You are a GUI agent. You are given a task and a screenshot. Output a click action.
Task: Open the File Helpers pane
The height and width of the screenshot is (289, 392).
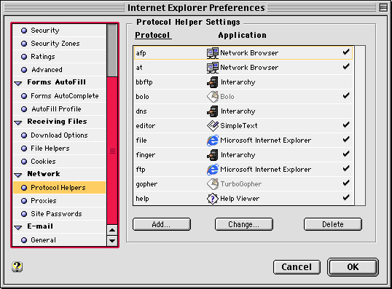[x=60, y=149]
